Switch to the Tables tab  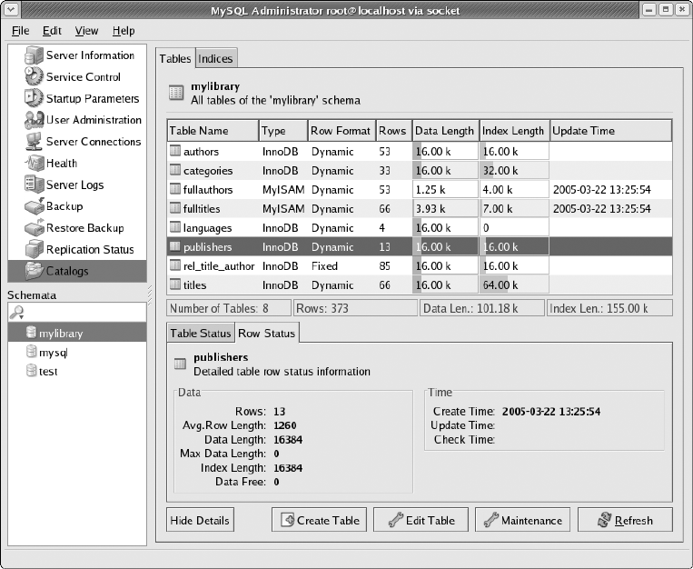tap(175, 58)
